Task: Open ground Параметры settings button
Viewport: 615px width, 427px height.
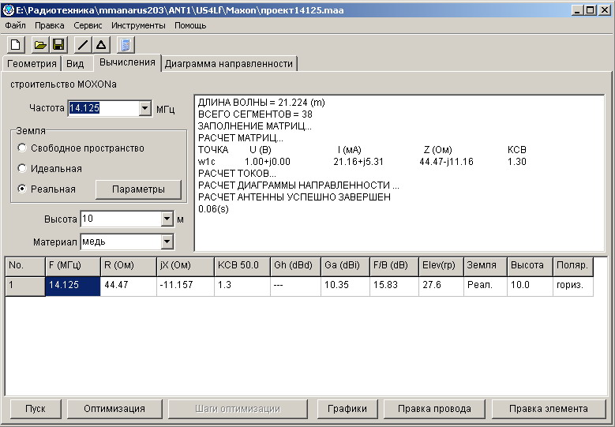Action: [138, 189]
